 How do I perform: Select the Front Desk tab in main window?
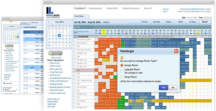[x=81, y=17]
